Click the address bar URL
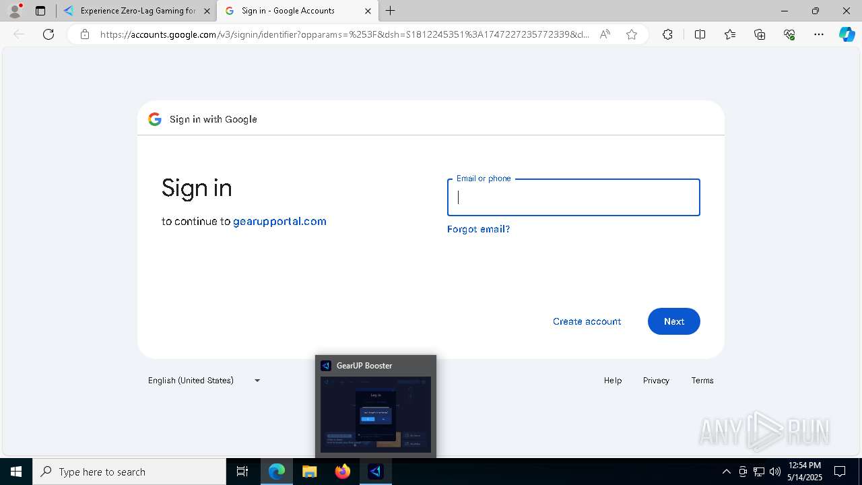 (x=345, y=34)
